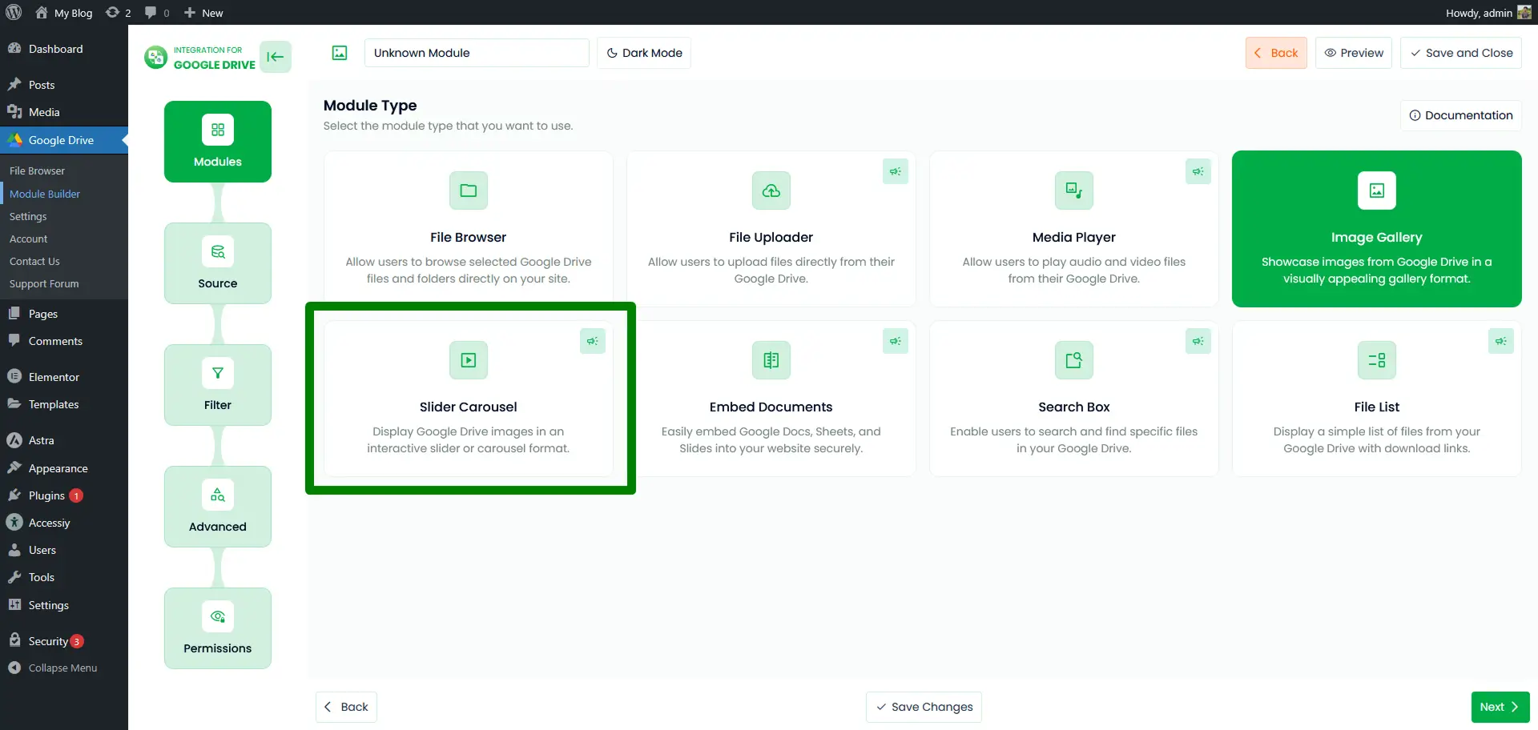
Task: Click the WordPress logo in the admin bar
Action: [x=12, y=13]
